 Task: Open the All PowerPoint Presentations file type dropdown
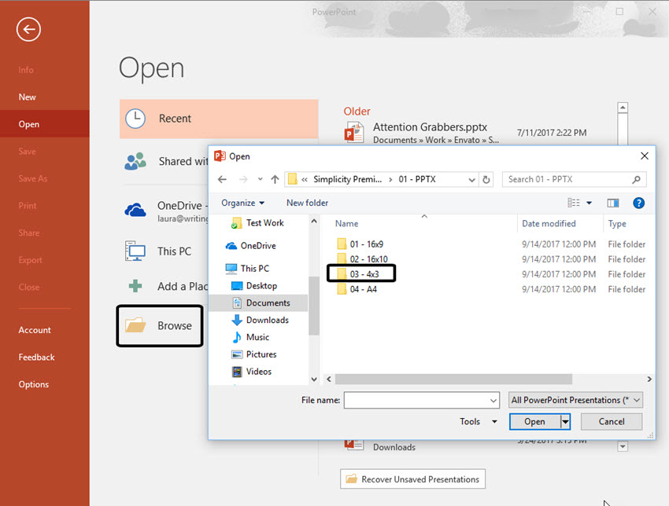575,400
